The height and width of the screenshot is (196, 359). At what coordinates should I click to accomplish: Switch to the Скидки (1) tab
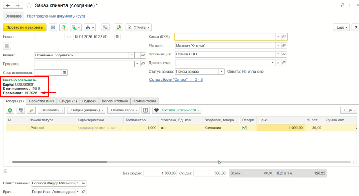(68, 101)
